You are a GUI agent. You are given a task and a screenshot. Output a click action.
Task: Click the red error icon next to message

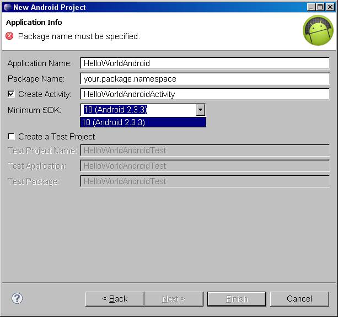pyautogui.click(x=9, y=36)
